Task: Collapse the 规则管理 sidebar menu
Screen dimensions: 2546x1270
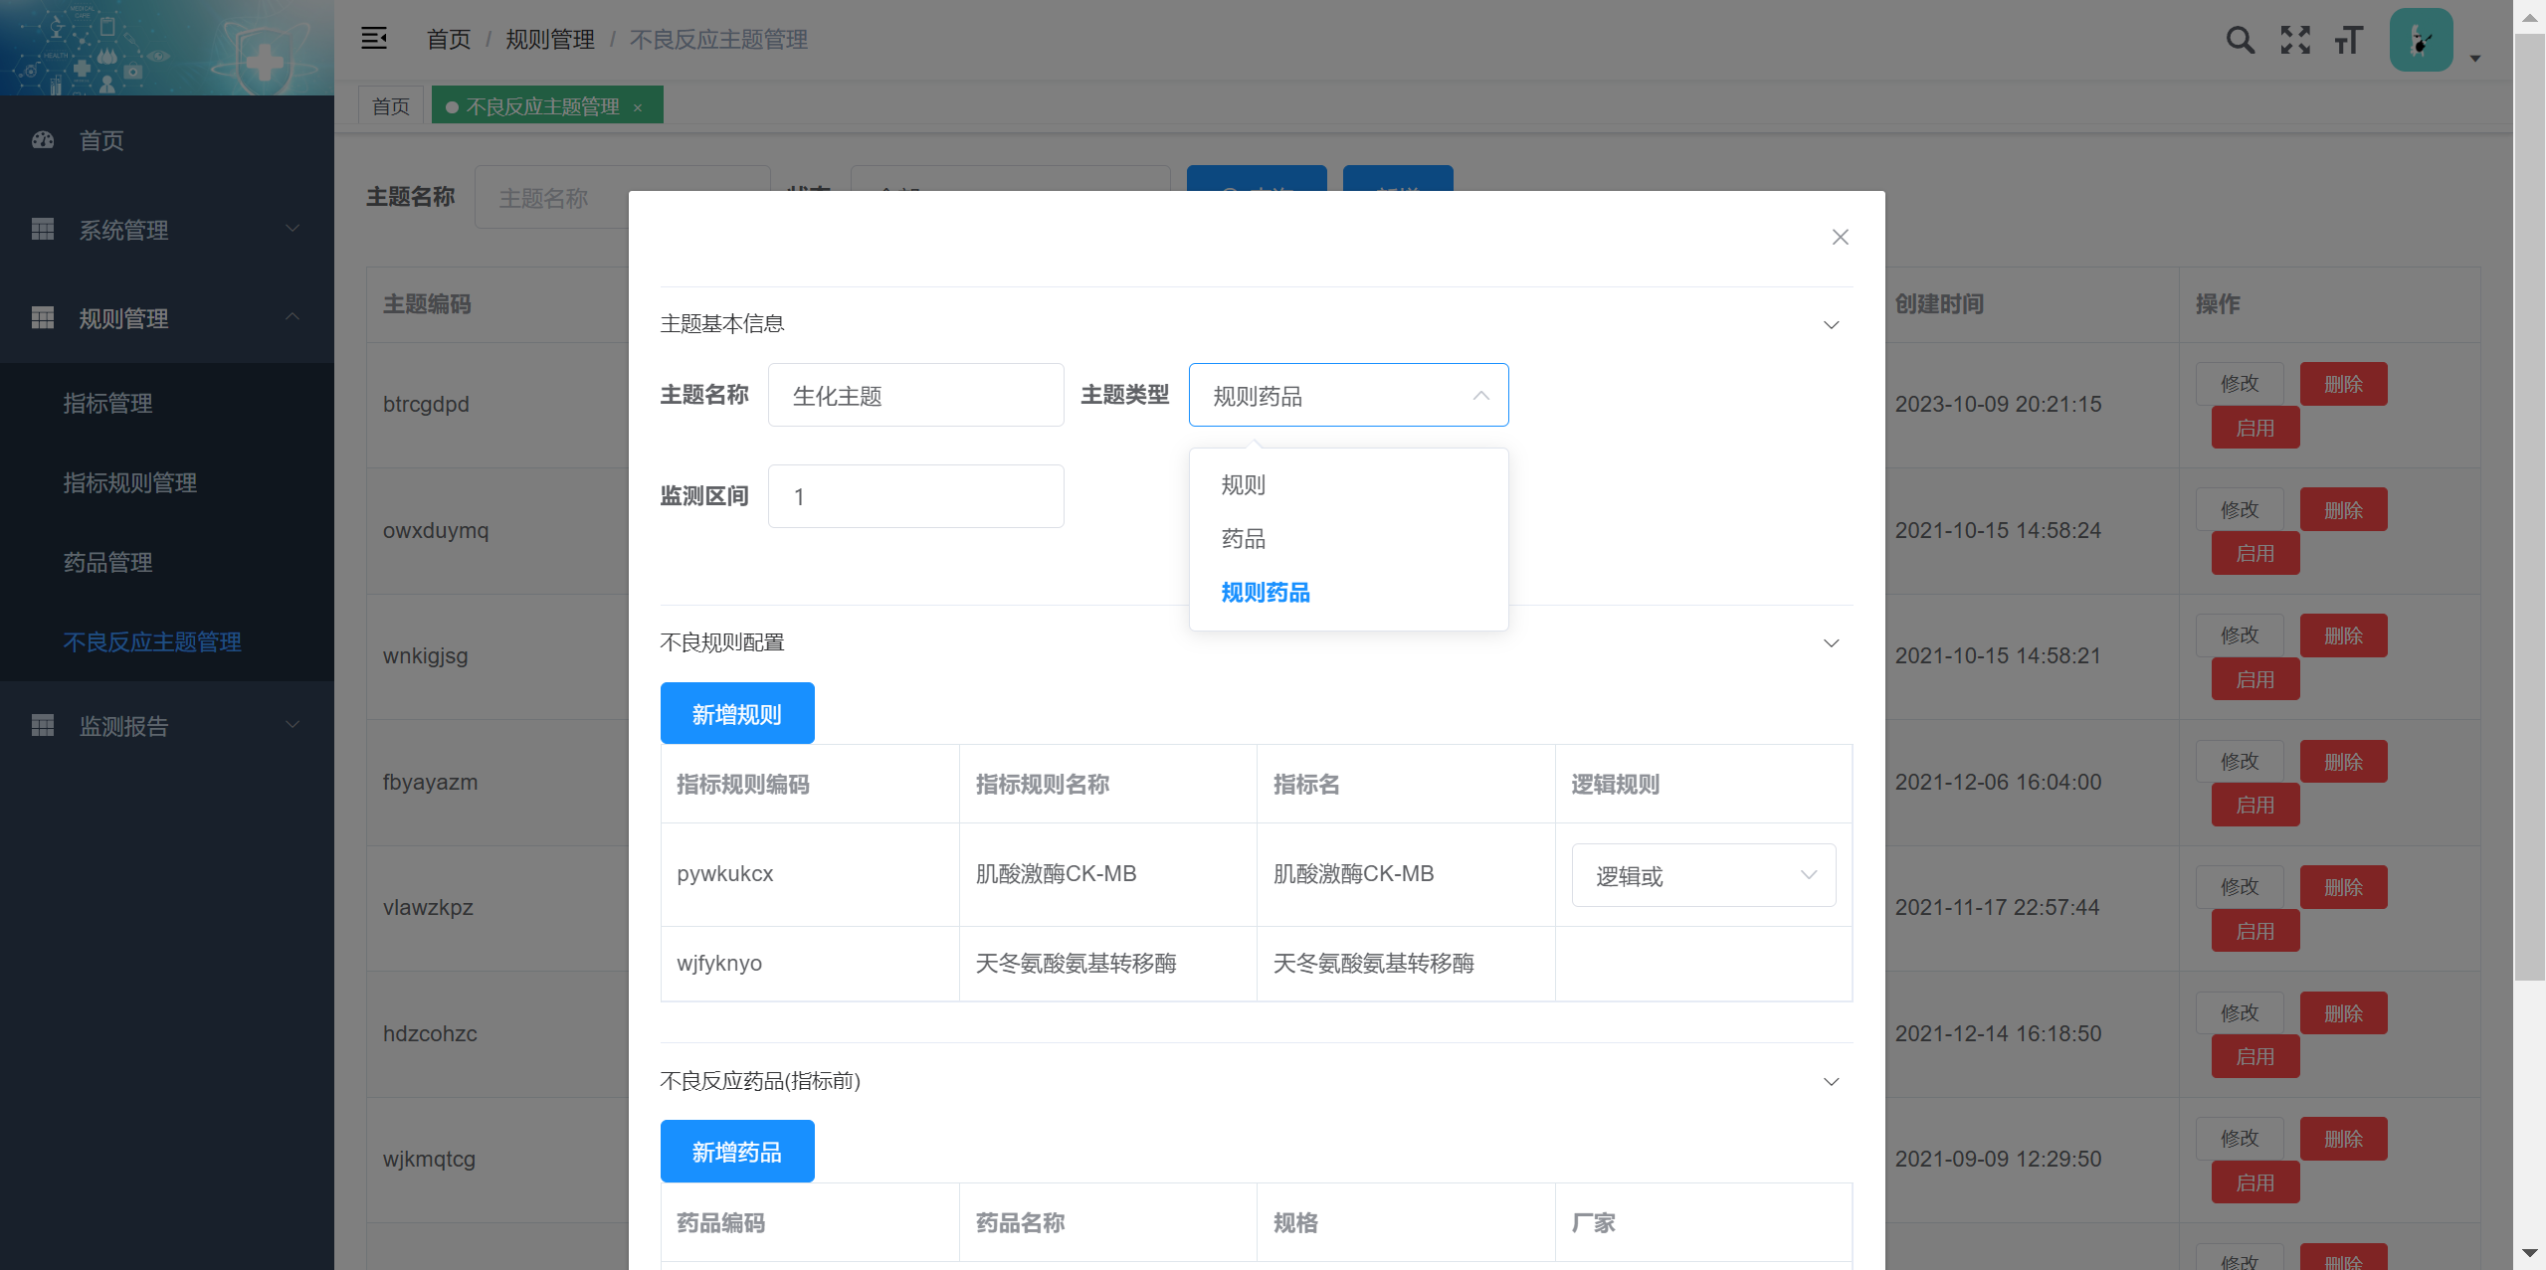Action: pyautogui.click(x=292, y=316)
